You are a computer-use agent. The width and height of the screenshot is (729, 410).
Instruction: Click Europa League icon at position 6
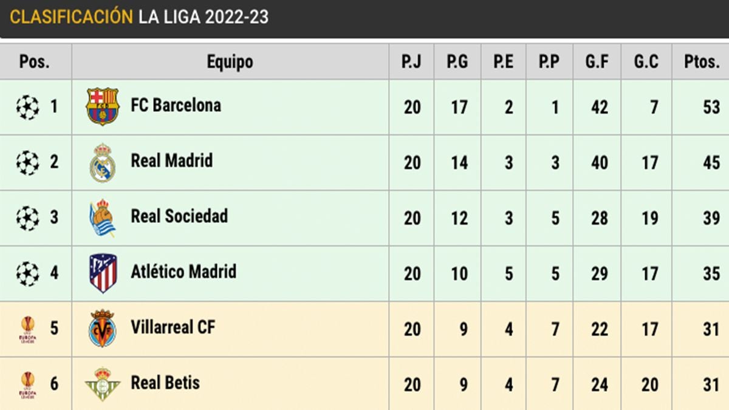pos(27,384)
